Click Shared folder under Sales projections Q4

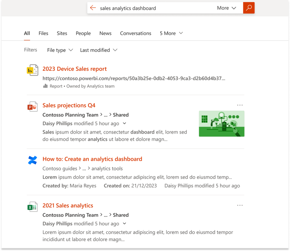121,115
